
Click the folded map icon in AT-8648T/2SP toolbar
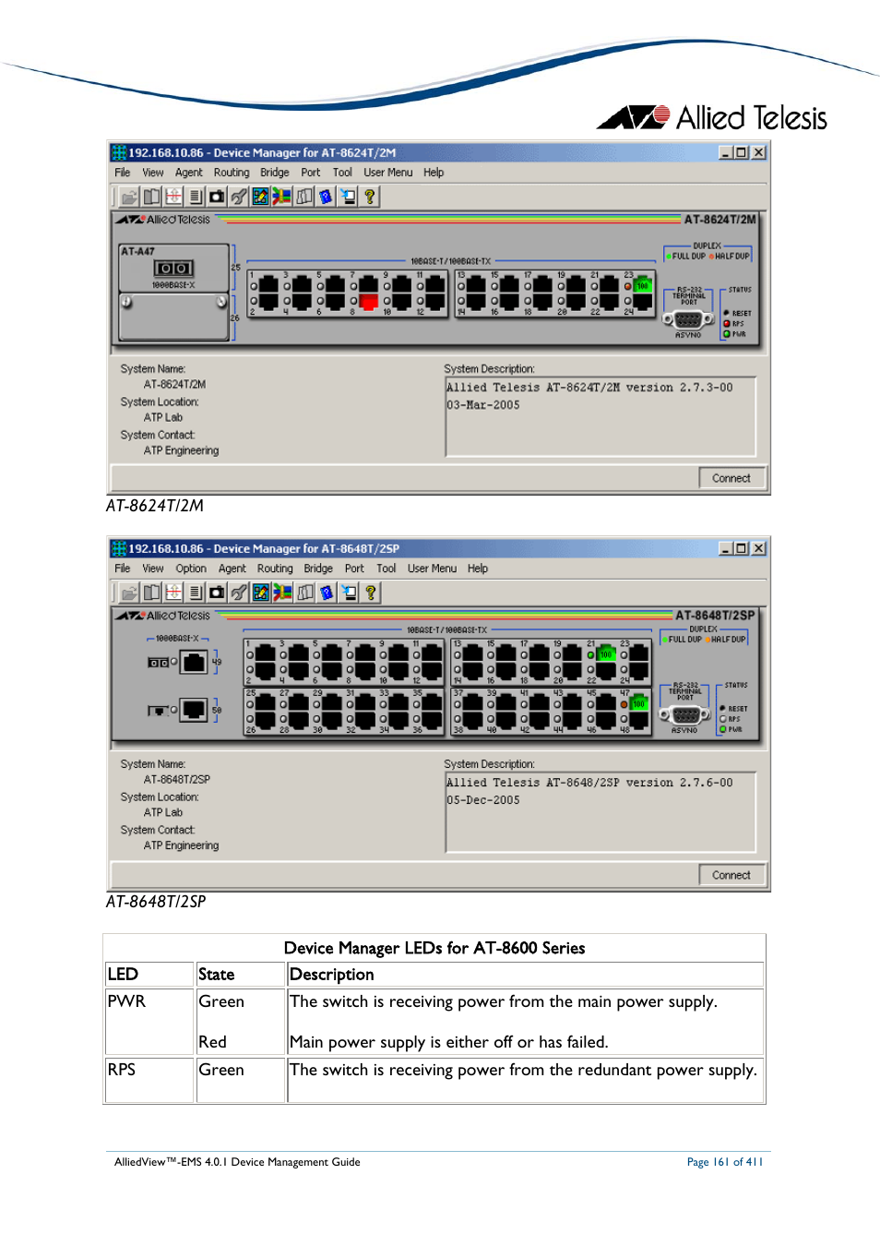coord(305,593)
